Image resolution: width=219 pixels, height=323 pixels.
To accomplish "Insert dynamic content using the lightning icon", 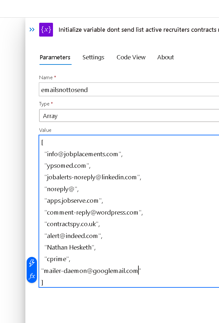I will click(32, 263).
